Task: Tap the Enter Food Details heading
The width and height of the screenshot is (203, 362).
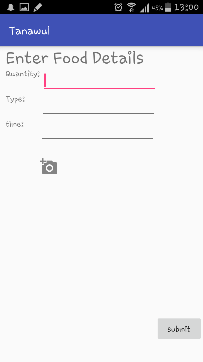Action: coord(75,58)
